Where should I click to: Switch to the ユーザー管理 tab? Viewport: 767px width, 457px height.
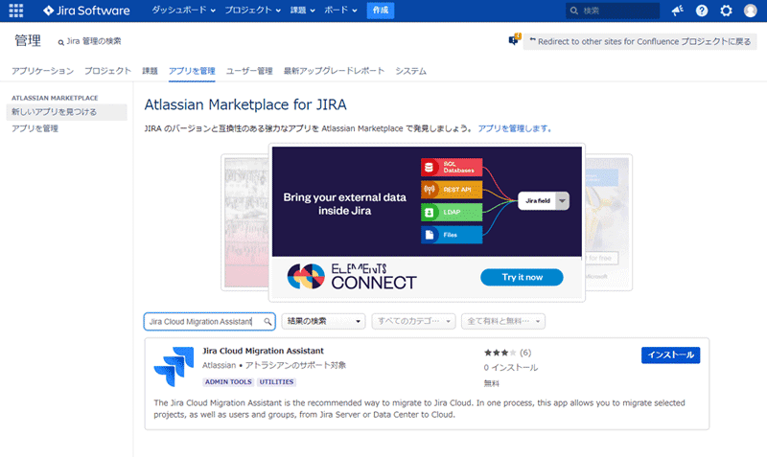point(249,71)
